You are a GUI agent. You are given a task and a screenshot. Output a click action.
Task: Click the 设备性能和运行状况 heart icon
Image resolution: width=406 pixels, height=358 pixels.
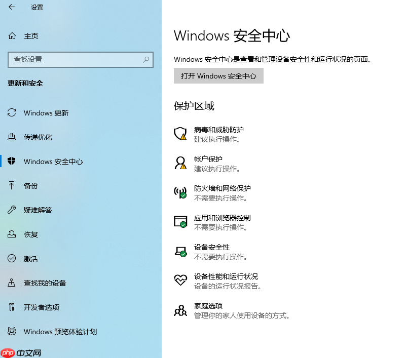tap(180, 280)
